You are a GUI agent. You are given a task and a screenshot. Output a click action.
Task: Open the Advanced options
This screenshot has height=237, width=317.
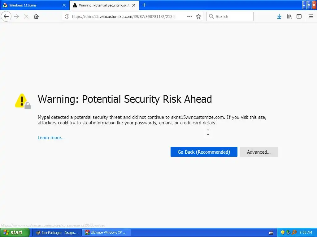[259, 152]
